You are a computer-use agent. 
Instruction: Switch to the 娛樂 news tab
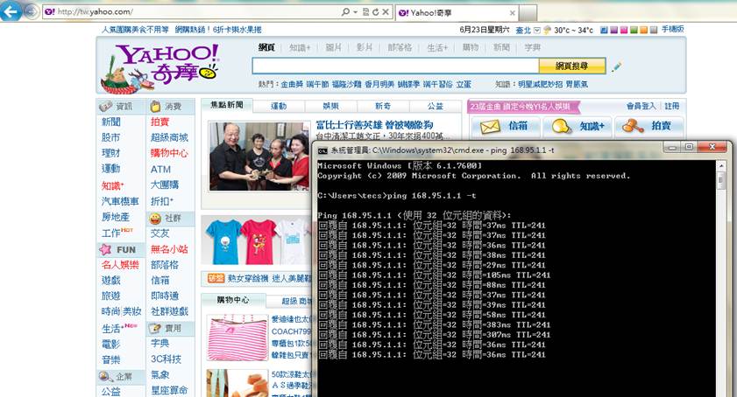[331, 107]
